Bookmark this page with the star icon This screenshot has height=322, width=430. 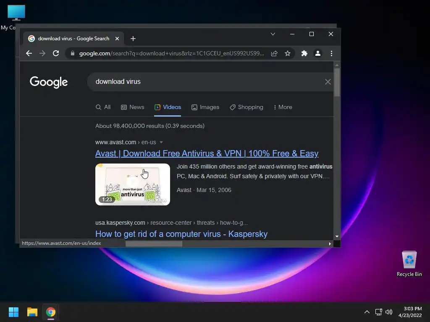coord(287,53)
